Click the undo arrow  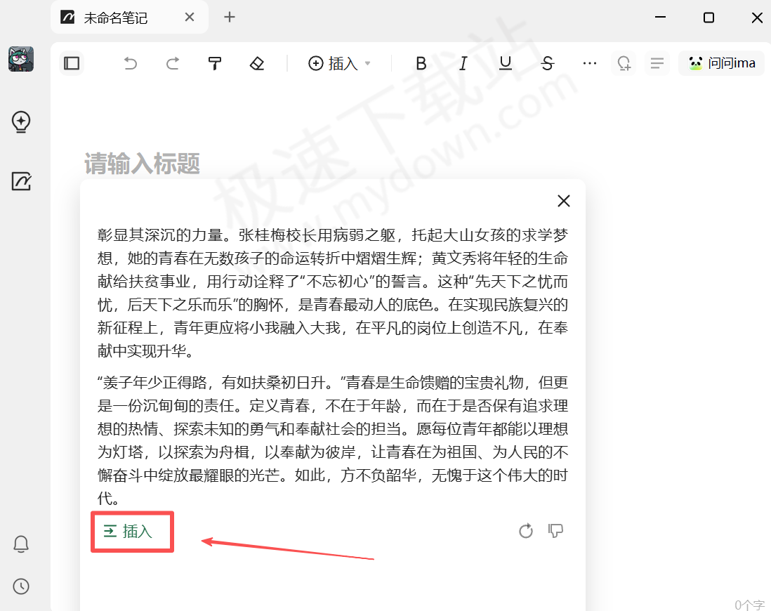tap(130, 64)
